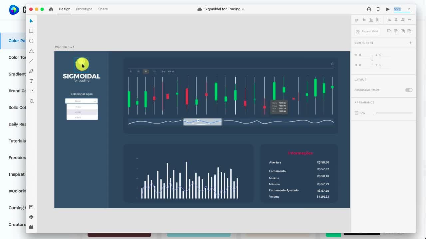Distribute selection vertically
The image size is (426, 239).
pyautogui.click(x=409, y=20)
